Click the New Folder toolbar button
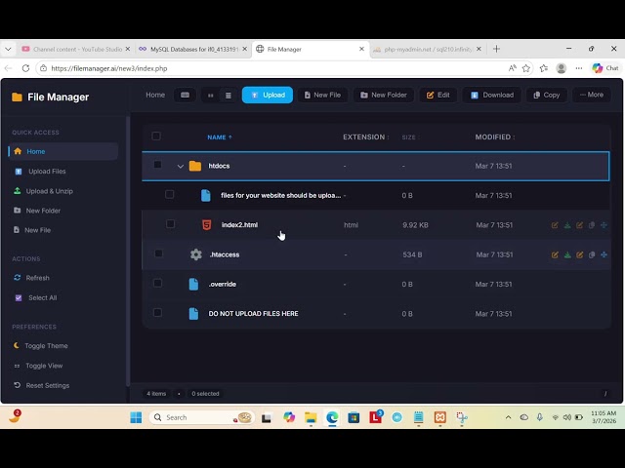625x468 pixels. (384, 96)
